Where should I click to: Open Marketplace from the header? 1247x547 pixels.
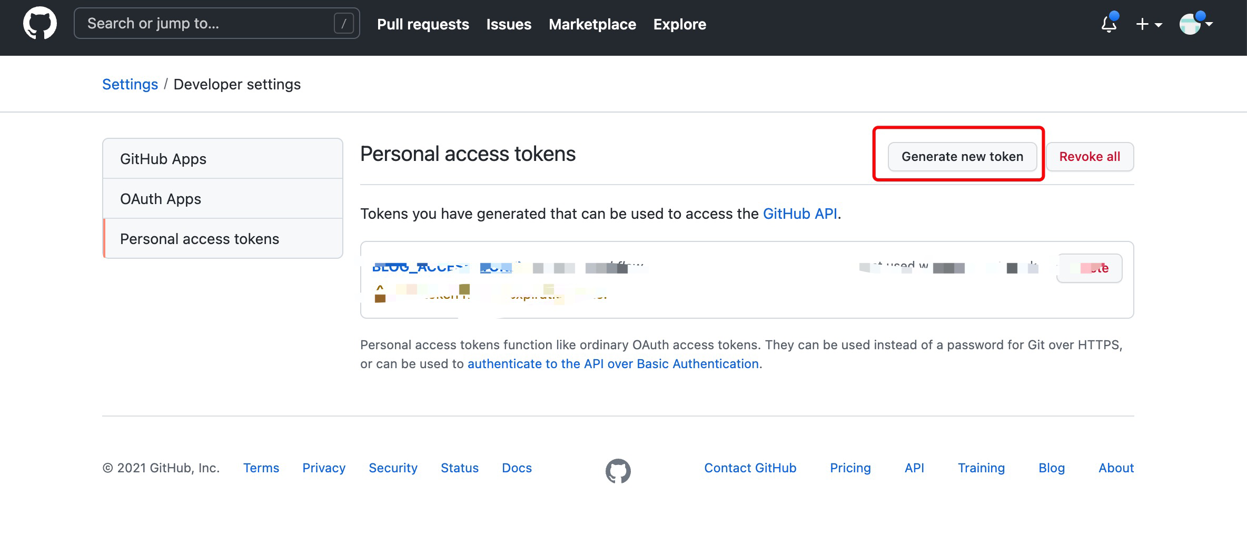[592, 24]
